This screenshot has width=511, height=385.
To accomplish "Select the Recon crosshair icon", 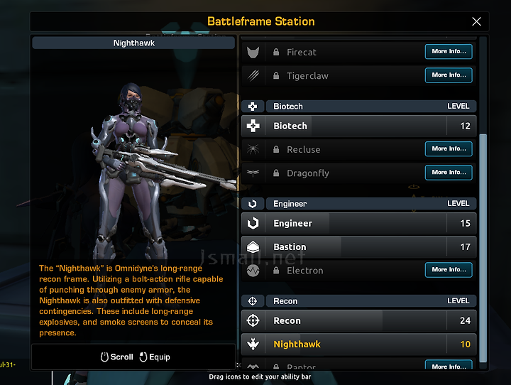I will pos(253,320).
